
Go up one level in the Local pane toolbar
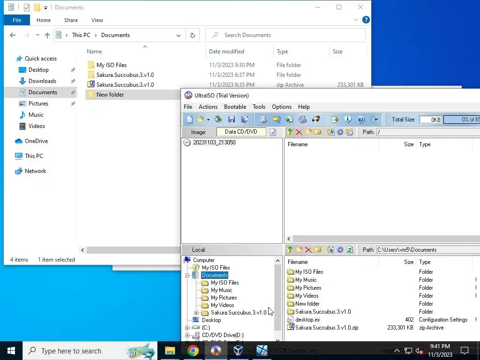point(290,250)
